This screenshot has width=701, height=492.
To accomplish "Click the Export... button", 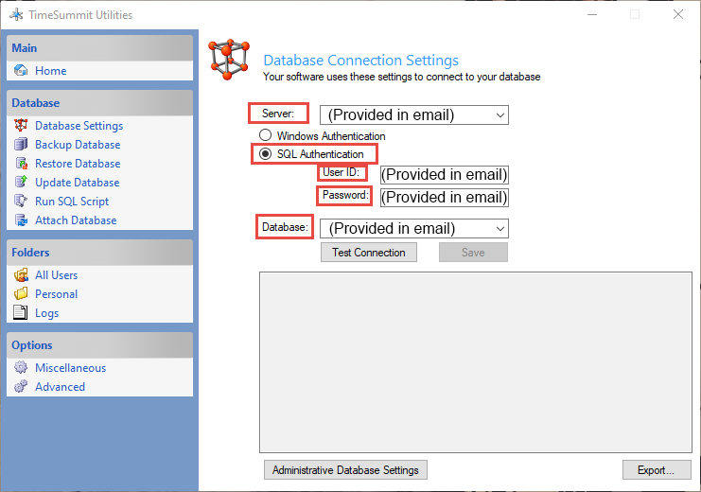I will pyautogui.click(x=656, y=470).
